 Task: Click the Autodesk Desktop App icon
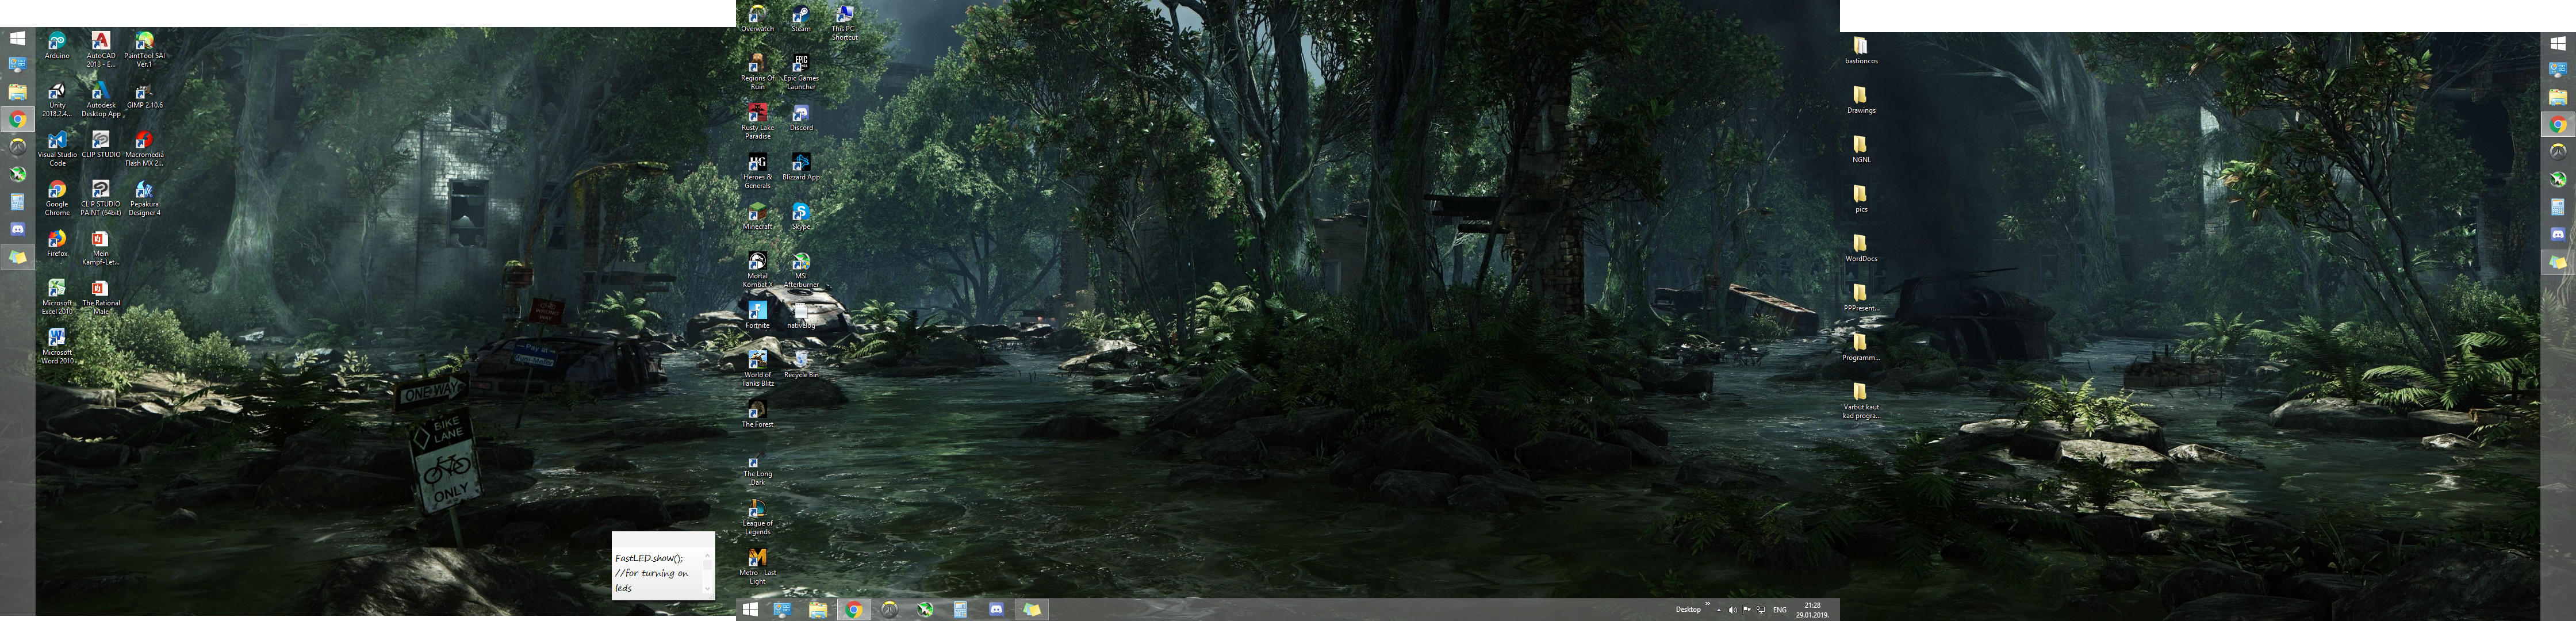101,99
